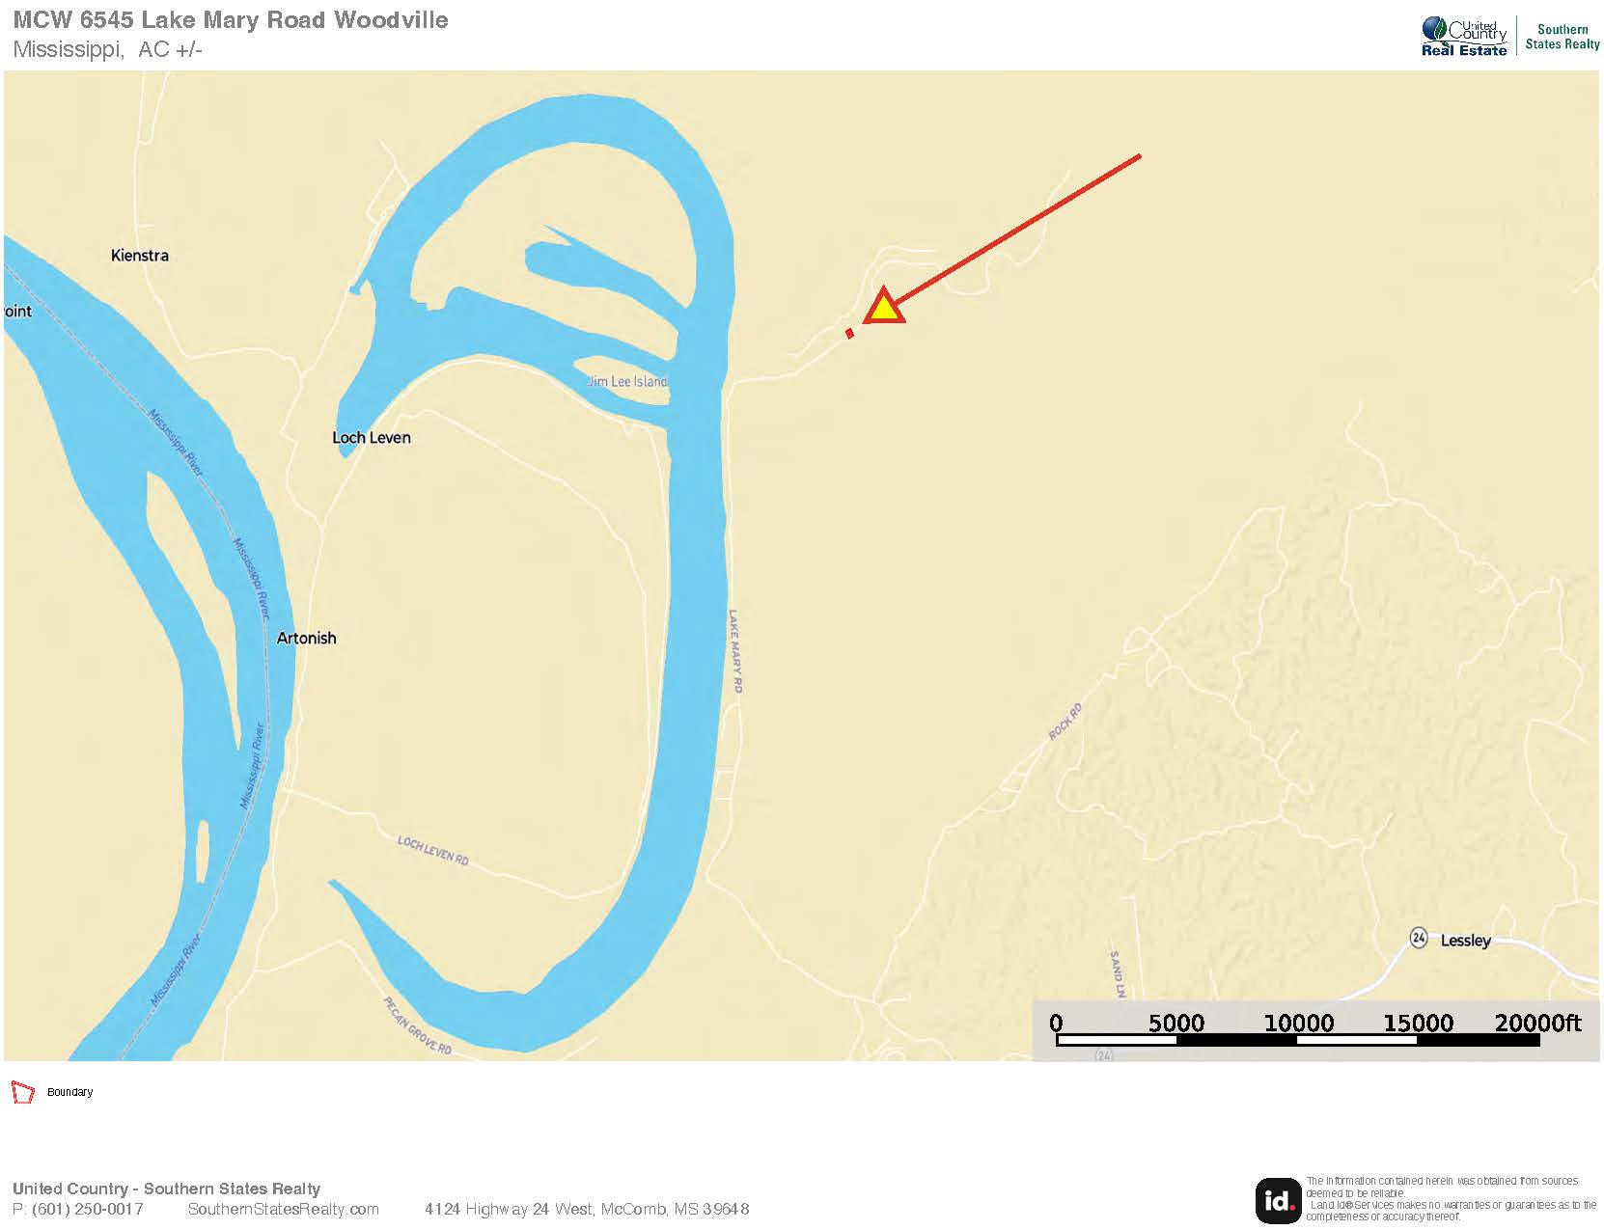Screen dimensions: 1604x1230
Task: Click the yellow triangle property marker
Action: click(x=883, y=306)
